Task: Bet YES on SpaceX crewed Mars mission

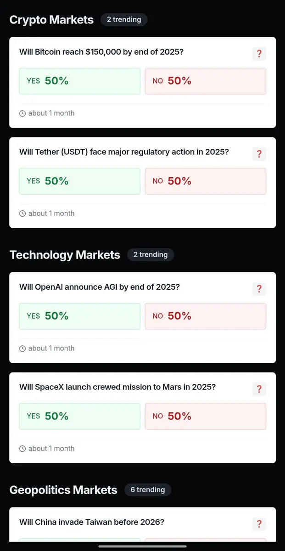Action: [x=80, y=416]
